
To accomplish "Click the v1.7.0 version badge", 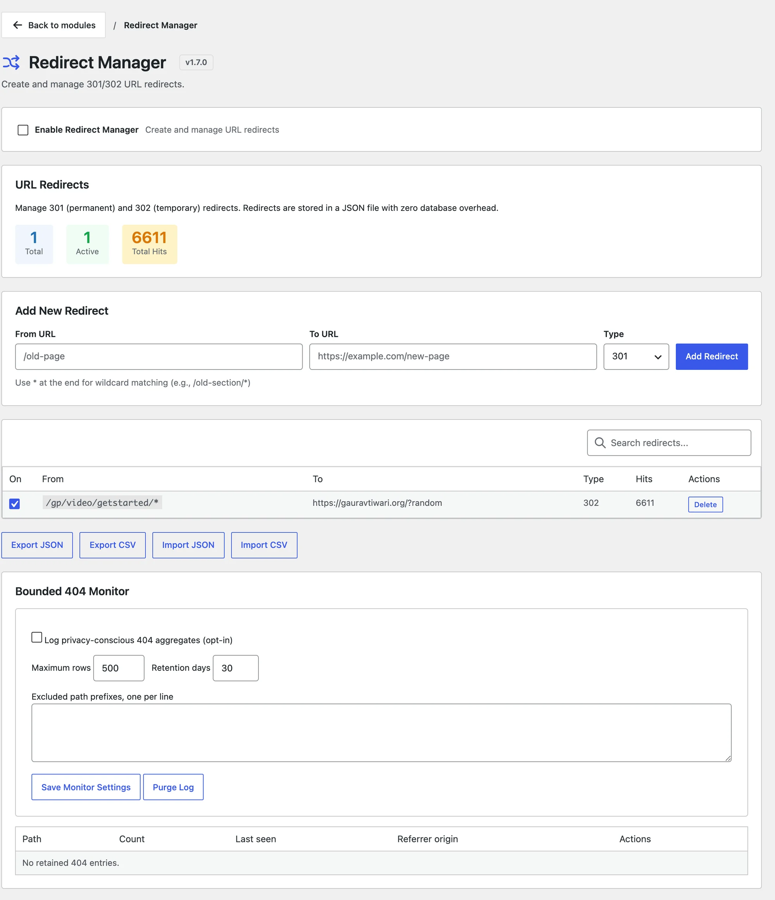I will (x=196, y=62).
